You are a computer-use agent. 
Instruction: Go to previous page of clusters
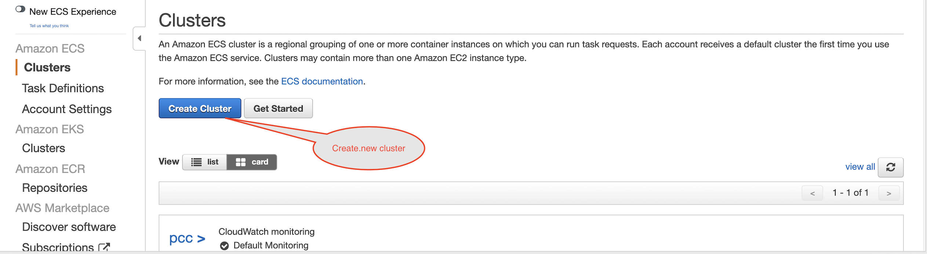812,193
